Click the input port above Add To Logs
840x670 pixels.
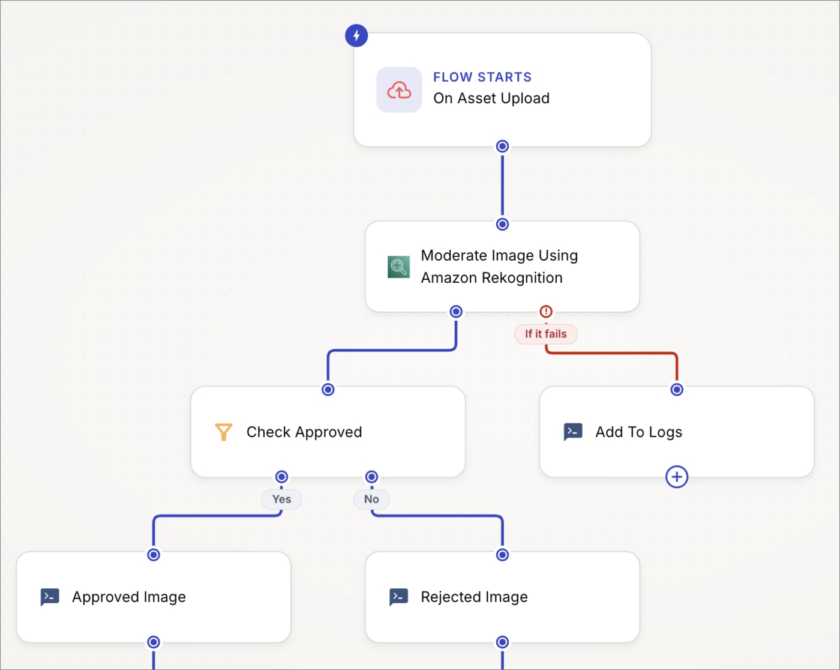pyautogui.click(x=677, y=389)
